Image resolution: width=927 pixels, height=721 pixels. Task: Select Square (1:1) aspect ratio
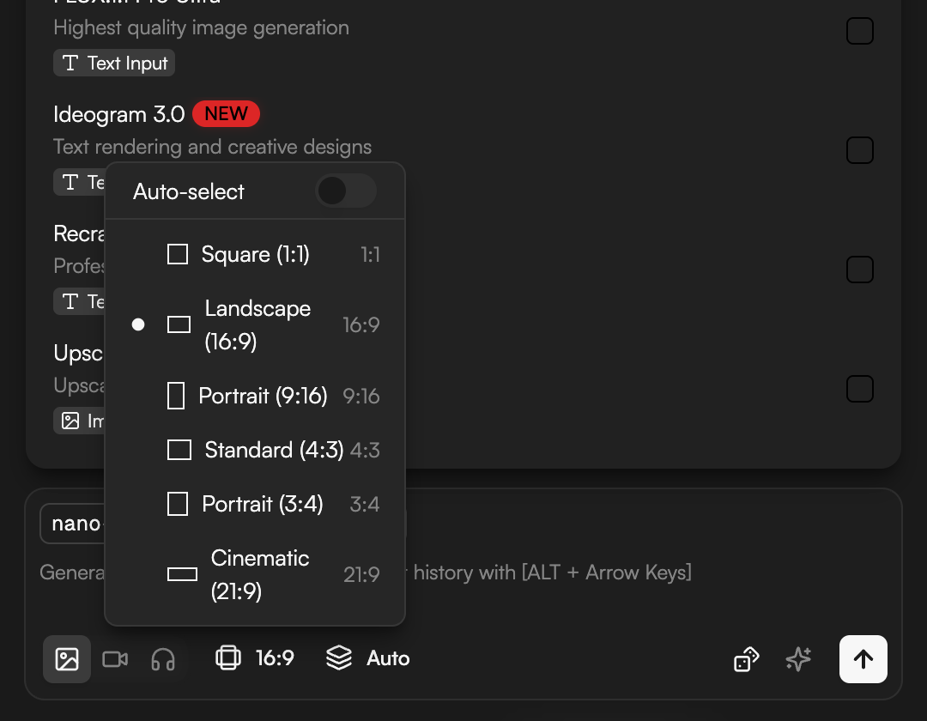[255, 255]
